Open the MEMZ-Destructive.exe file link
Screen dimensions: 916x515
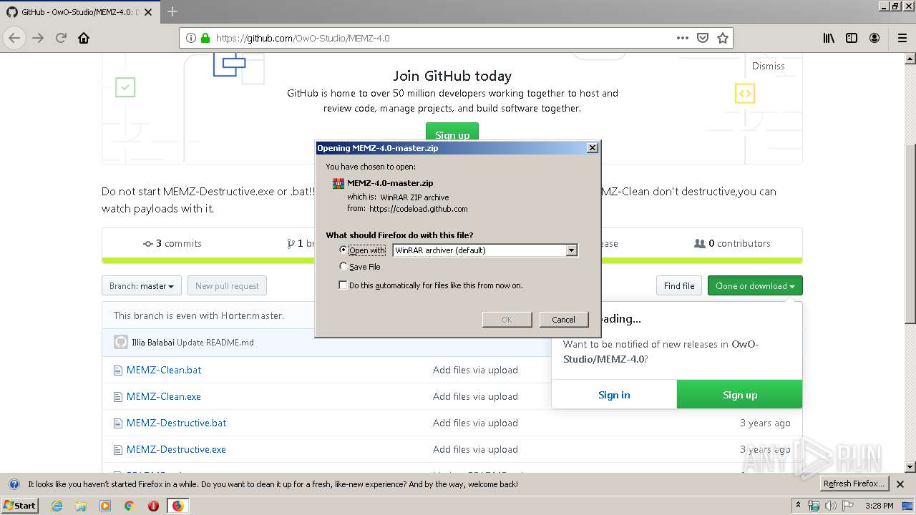pyautogui.click(x=176, y=450)
